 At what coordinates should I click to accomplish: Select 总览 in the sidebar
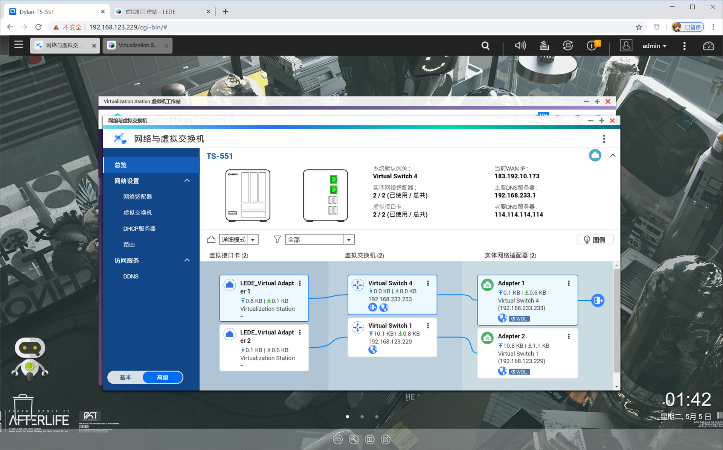coord(151,165)
